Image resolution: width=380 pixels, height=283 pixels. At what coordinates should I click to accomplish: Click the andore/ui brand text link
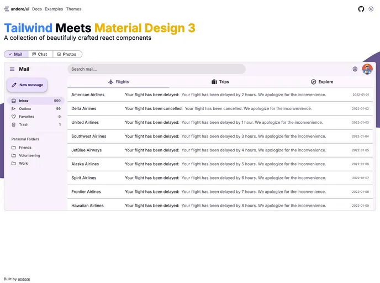[20, 9]
